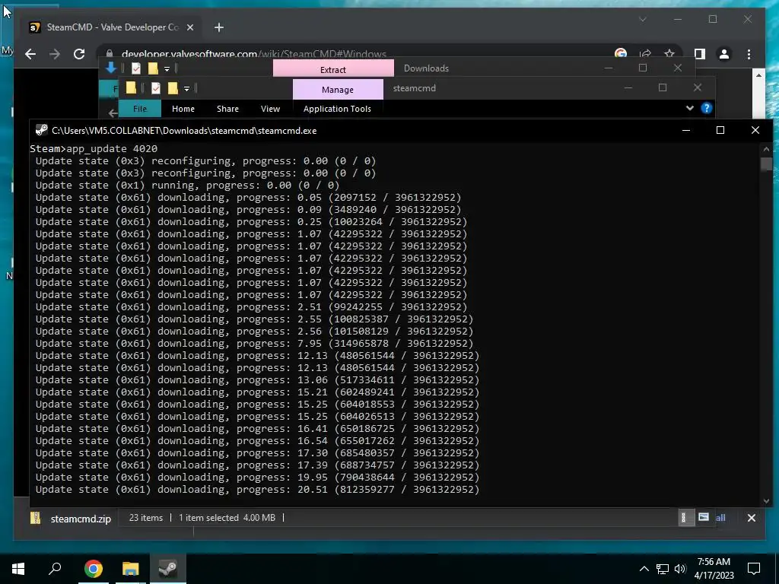Screen dimensions: 779x584
Task: Switch Explorer to large icons view
Action: [704, 517]
